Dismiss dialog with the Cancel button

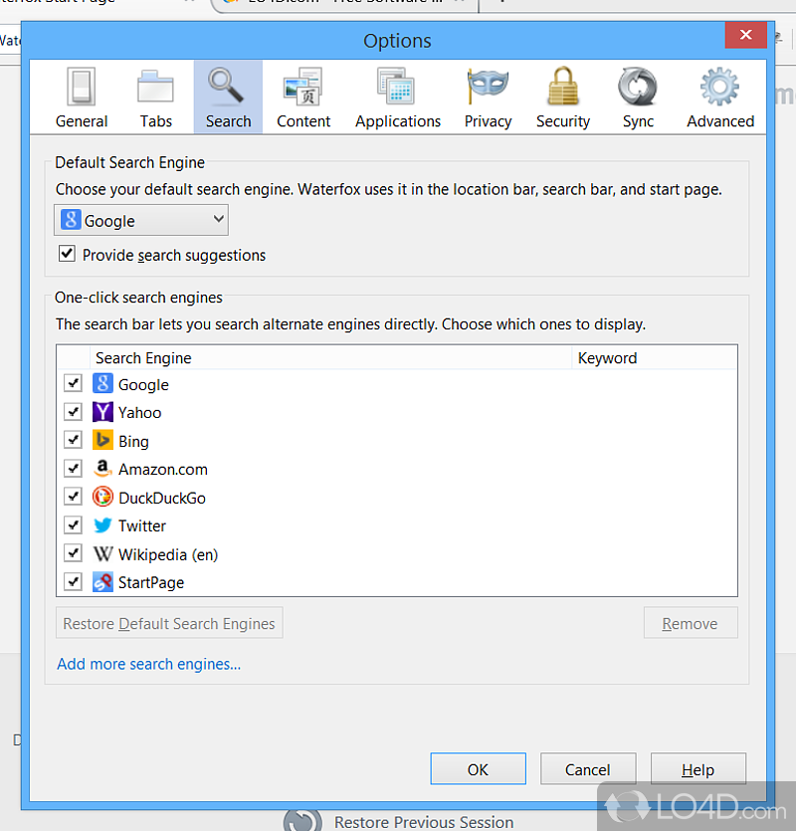[588, 769]
